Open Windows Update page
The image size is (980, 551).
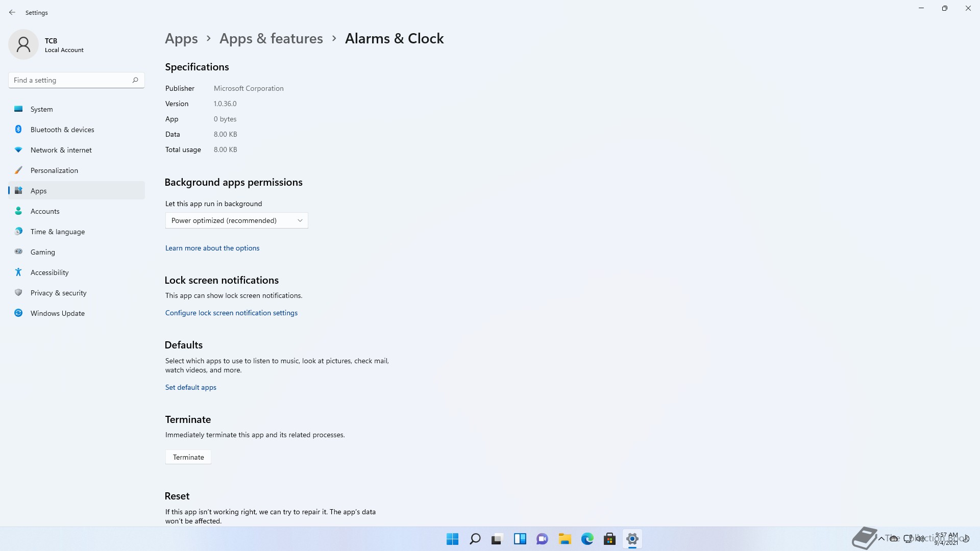pos(77,313)
